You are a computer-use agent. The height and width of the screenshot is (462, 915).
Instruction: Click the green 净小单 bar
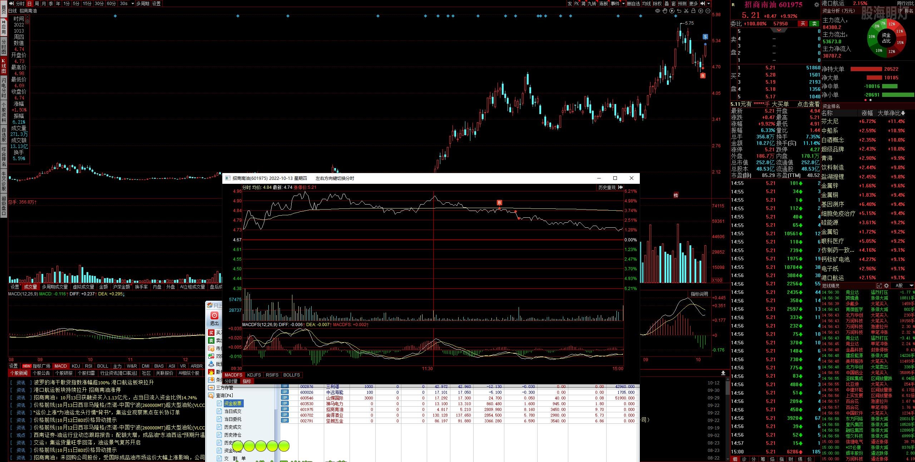click(898, 95)
